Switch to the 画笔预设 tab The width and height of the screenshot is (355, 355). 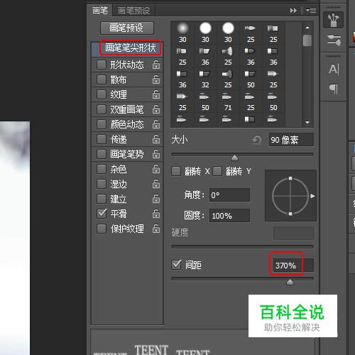[133, 11]
